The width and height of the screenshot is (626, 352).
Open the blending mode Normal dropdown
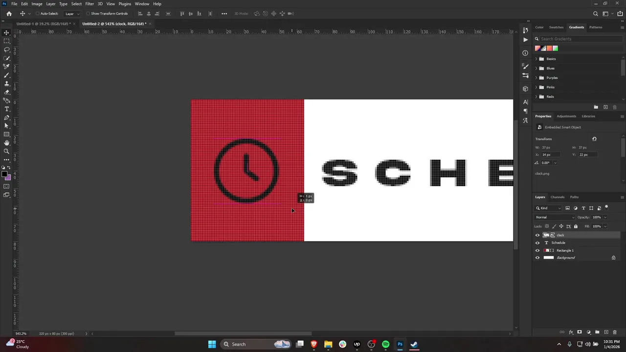555,217
